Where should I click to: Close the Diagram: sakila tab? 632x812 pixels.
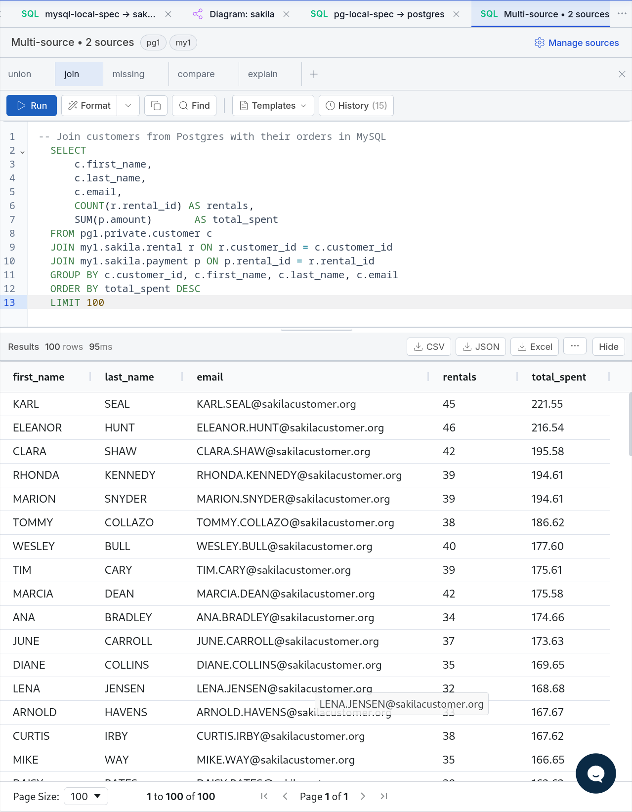[x=286, y=14]
